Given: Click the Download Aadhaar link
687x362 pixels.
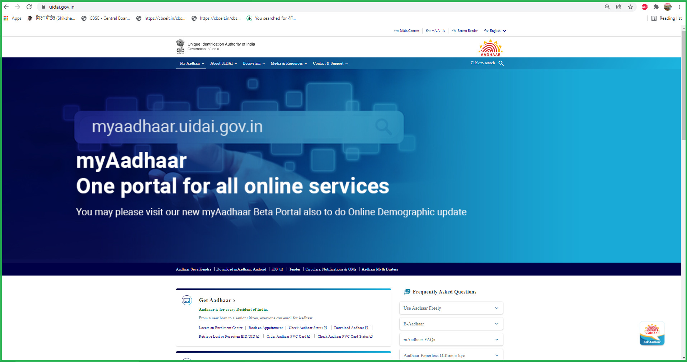Looking at the screenshot, I should pos(349,328).
